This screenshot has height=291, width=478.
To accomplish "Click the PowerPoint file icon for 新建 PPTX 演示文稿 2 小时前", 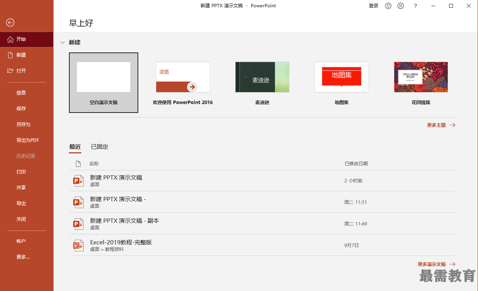I will click(x=79, y=181).
